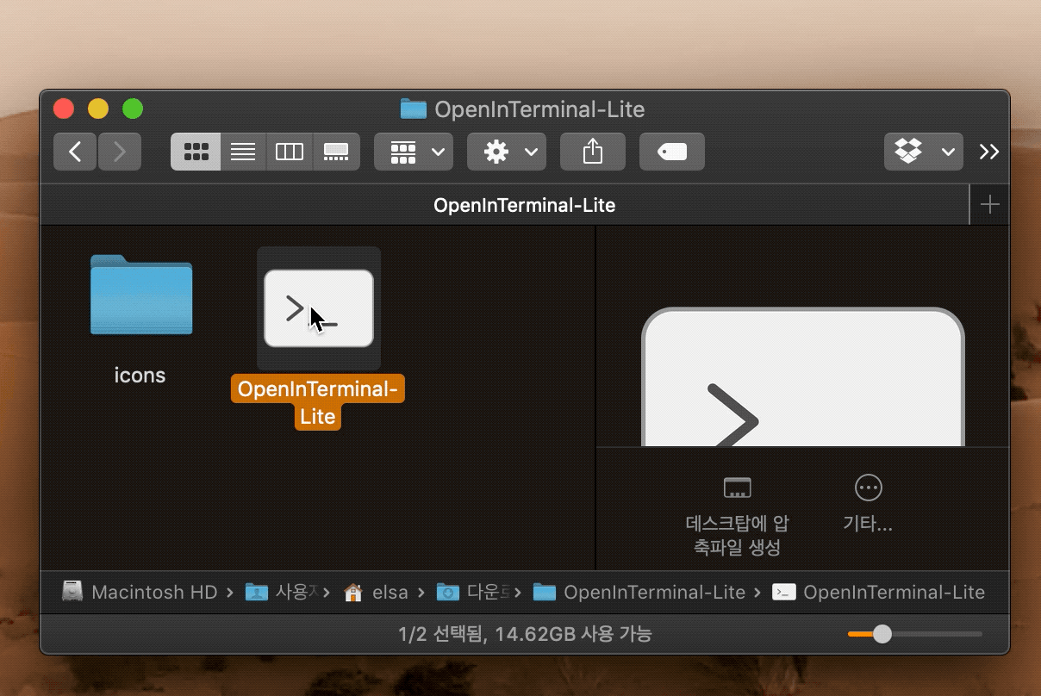Screen dimensions: 1041x696
Task: Click the icons folder name label
Action: pyautogui.click(x=140, y=376)
